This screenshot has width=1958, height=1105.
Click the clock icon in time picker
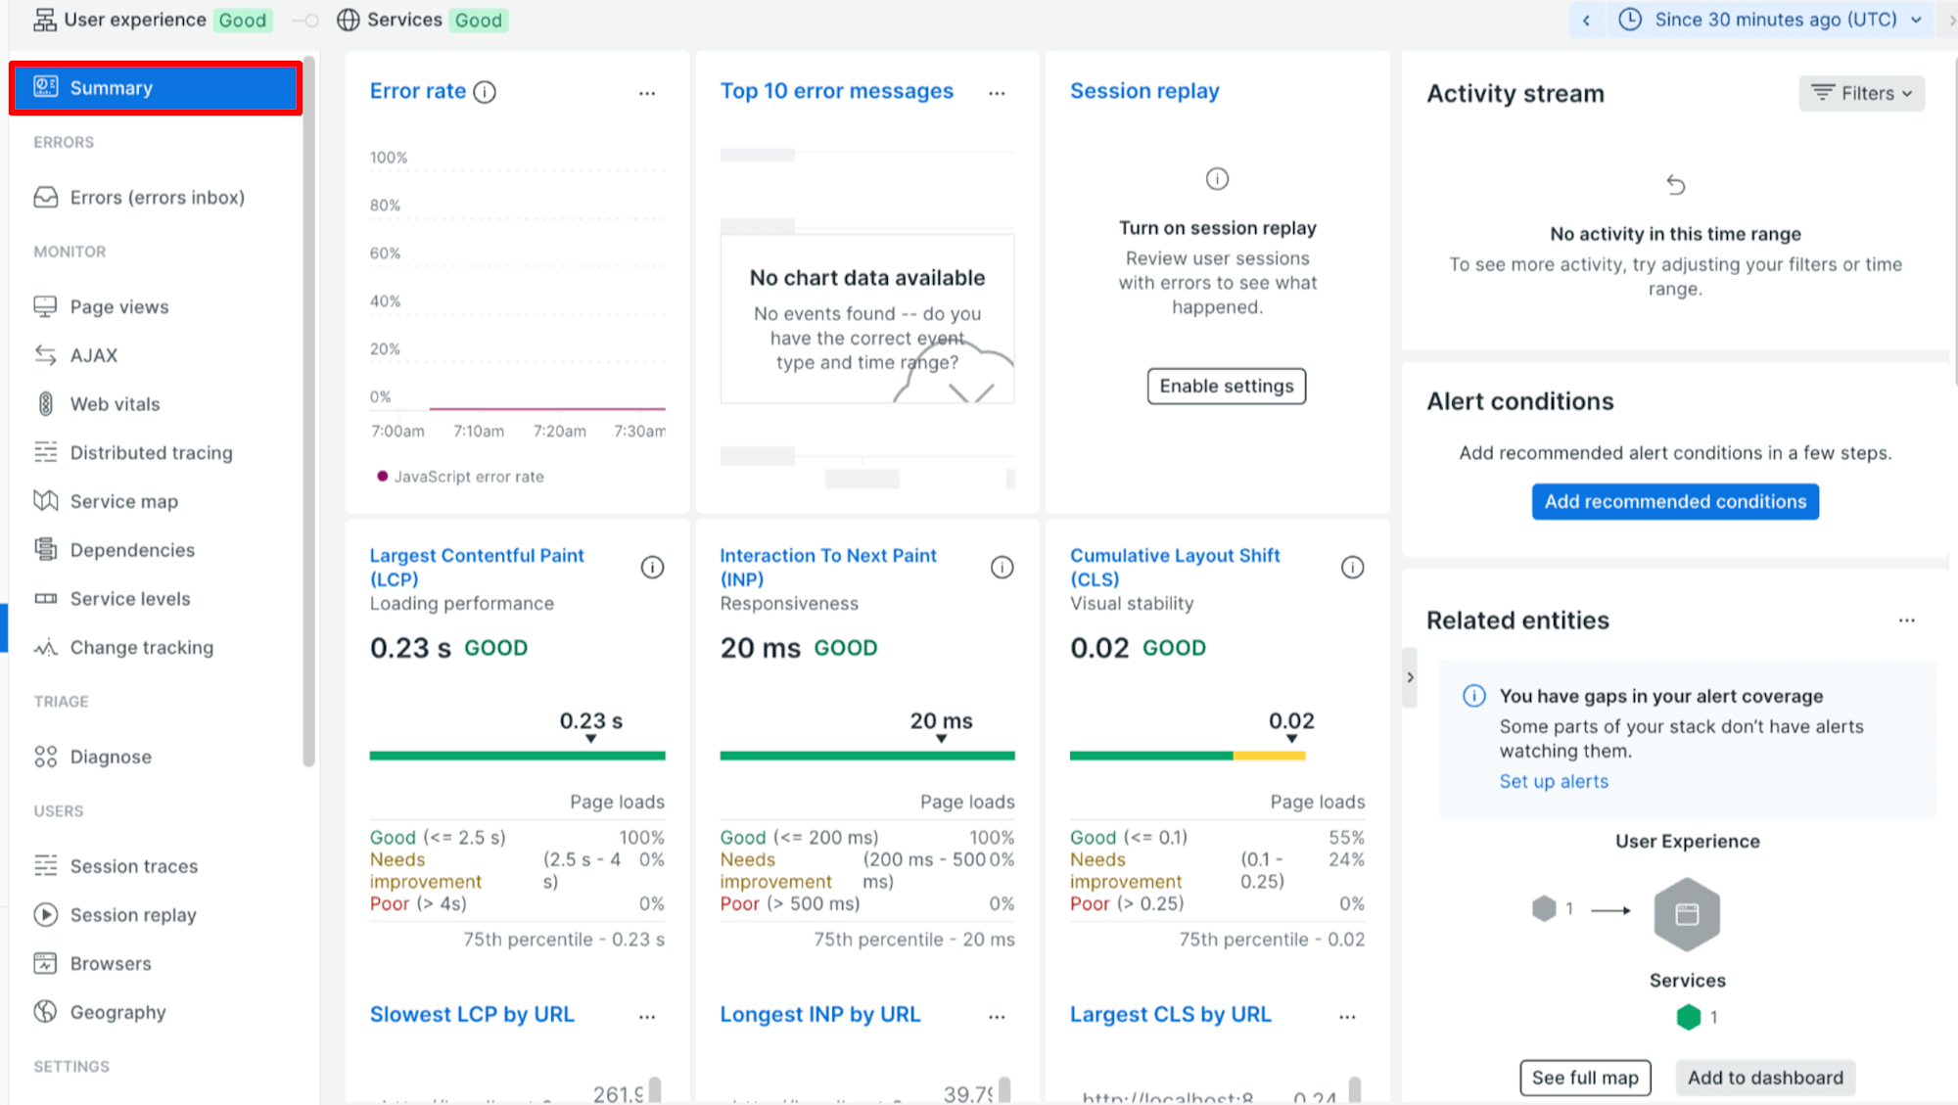point(1630,20)
